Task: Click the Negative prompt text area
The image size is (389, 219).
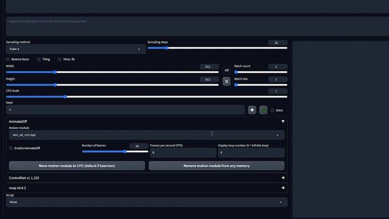Action: (x=198, y=26)
